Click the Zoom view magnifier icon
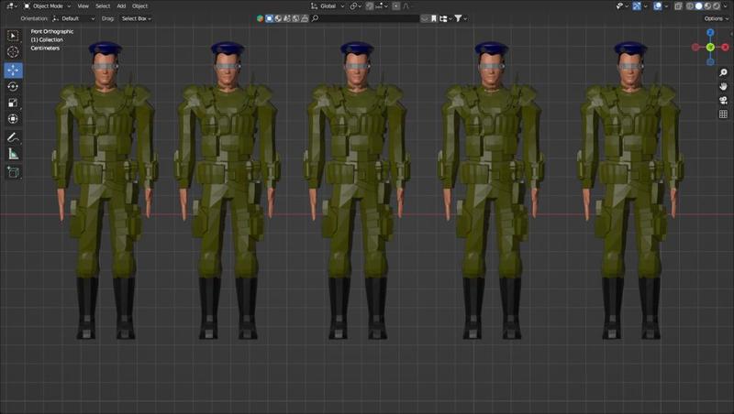The width and height of the screenshot is (734, 414). coord(723,72)
